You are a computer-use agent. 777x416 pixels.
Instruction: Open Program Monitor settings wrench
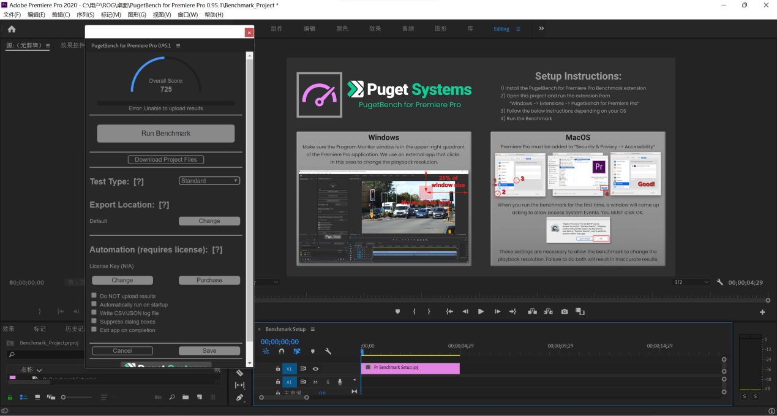tap(720, 282)
